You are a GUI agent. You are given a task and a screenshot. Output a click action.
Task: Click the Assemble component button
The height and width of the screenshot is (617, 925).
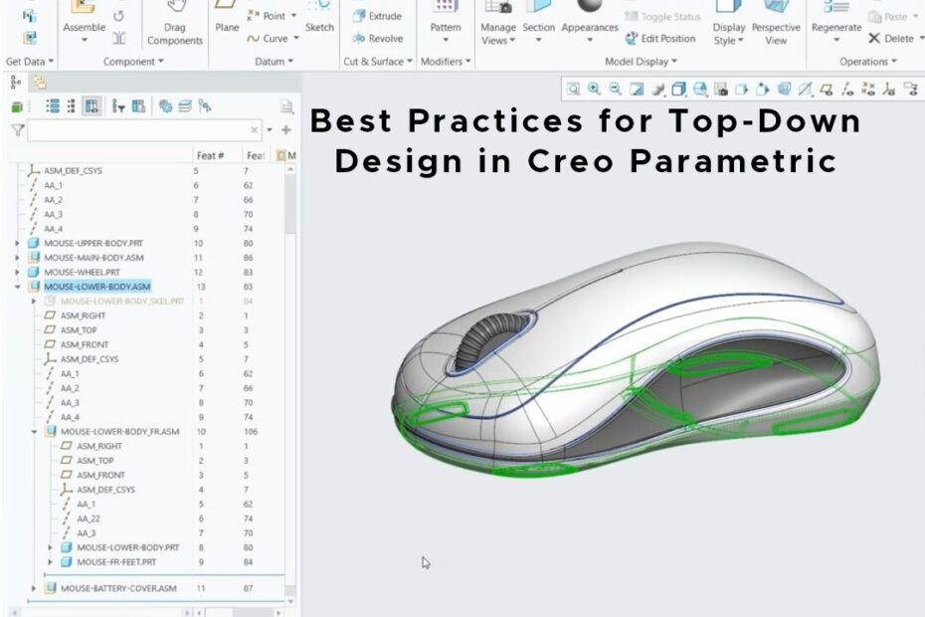(84, 21)
